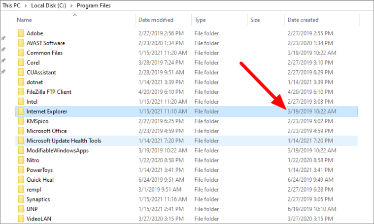Select the Corel folder name
This screenshot has height=224, width=374.
(x=33, y=62)
